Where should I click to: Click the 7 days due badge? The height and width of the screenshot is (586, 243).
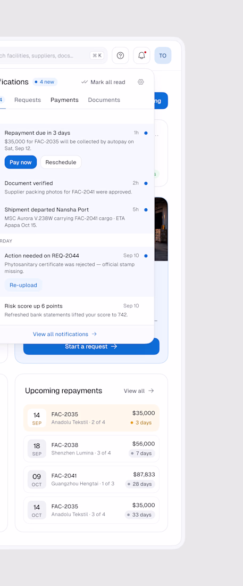pos(142,453)
